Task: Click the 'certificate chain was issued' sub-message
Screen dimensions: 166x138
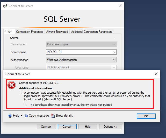Action: 71,105
